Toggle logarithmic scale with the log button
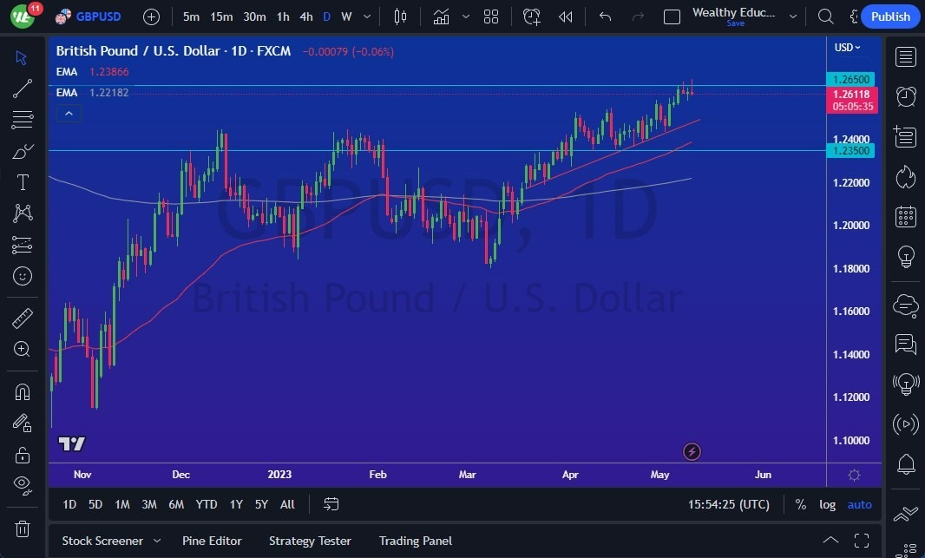Screen dimensions: 925x558 (x=827, y=504)
